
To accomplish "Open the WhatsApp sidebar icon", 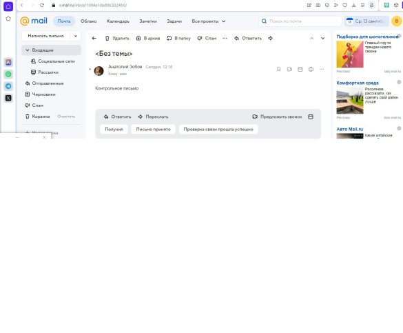I will pos(8,74).
